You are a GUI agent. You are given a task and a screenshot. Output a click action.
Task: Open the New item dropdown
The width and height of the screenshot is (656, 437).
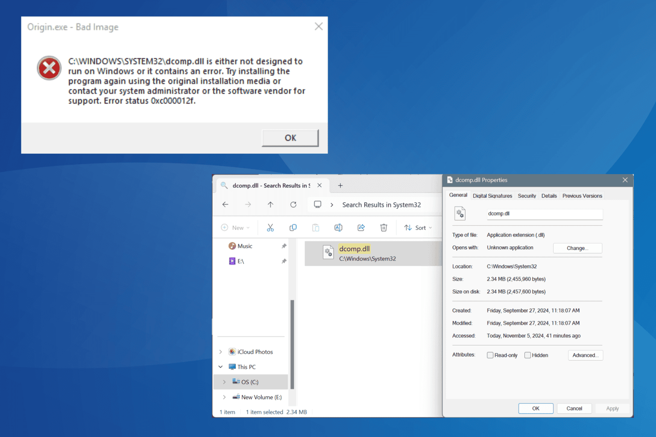tap(235, 227)
